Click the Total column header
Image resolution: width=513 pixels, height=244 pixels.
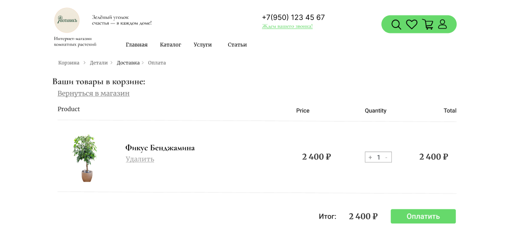pos(450,110)
